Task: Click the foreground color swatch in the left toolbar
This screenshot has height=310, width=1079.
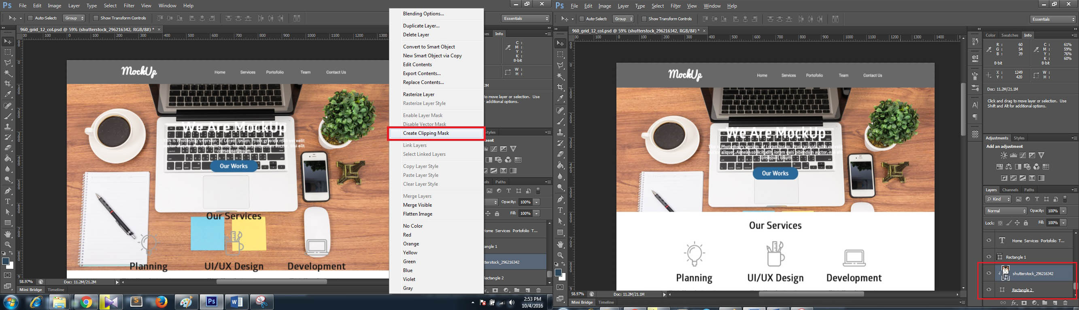Action: click(x=5, y=262)
